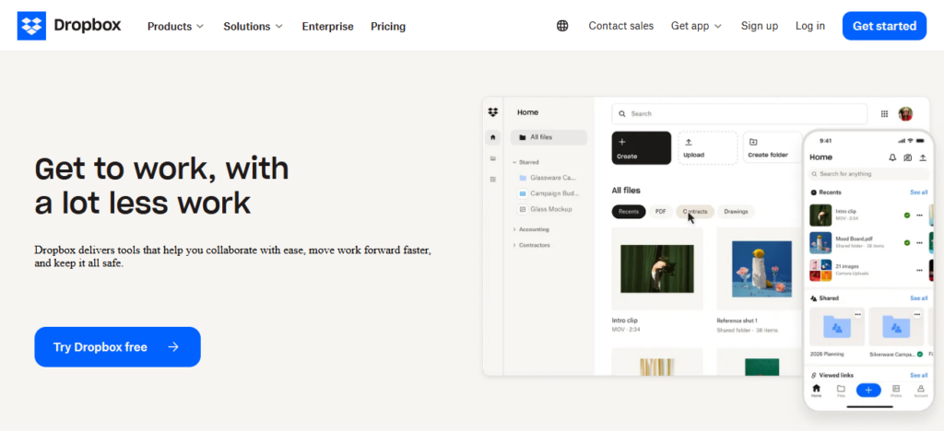Open the three-dot menu for Mood Board.pdf
Image resolution: width=944 pixels, height=431 pixels.
919,243
